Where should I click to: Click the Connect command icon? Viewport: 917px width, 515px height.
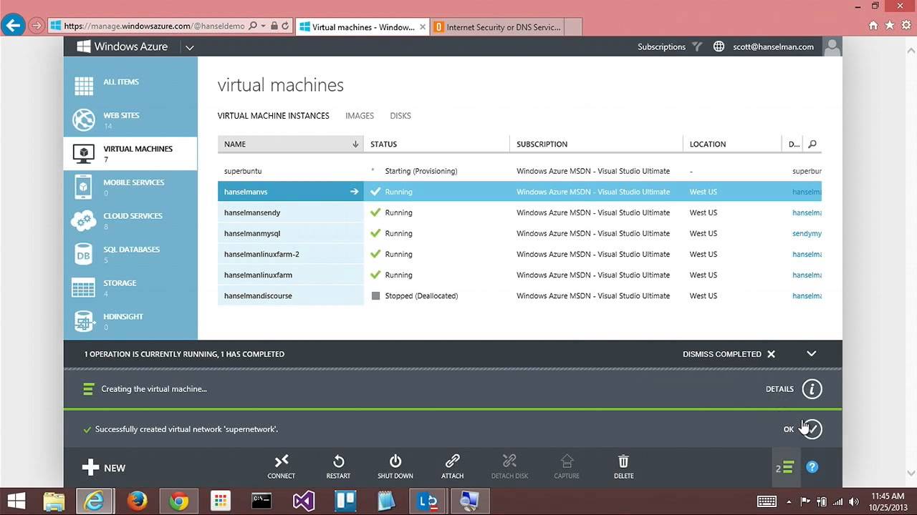[281, 467]
